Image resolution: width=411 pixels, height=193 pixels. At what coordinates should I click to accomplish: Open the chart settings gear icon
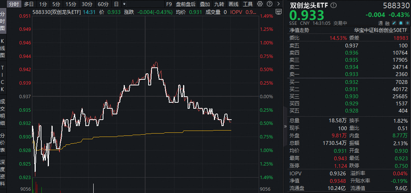[x=260, y=4]
